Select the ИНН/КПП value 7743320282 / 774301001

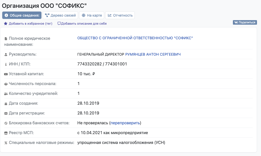click(x=102, y=64)
